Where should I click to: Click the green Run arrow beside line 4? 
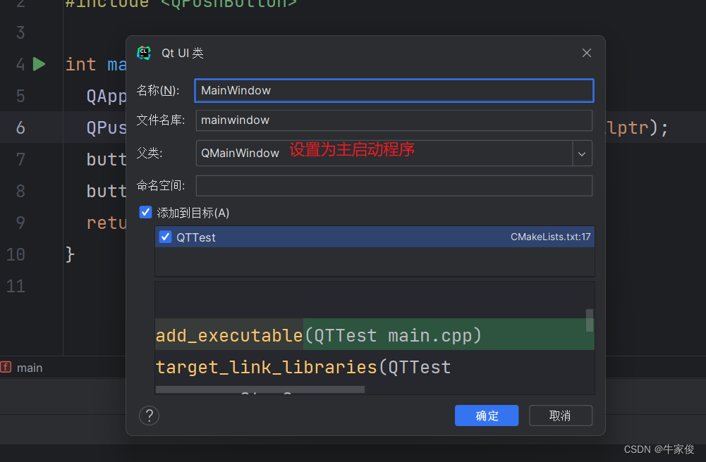[39, 63]
